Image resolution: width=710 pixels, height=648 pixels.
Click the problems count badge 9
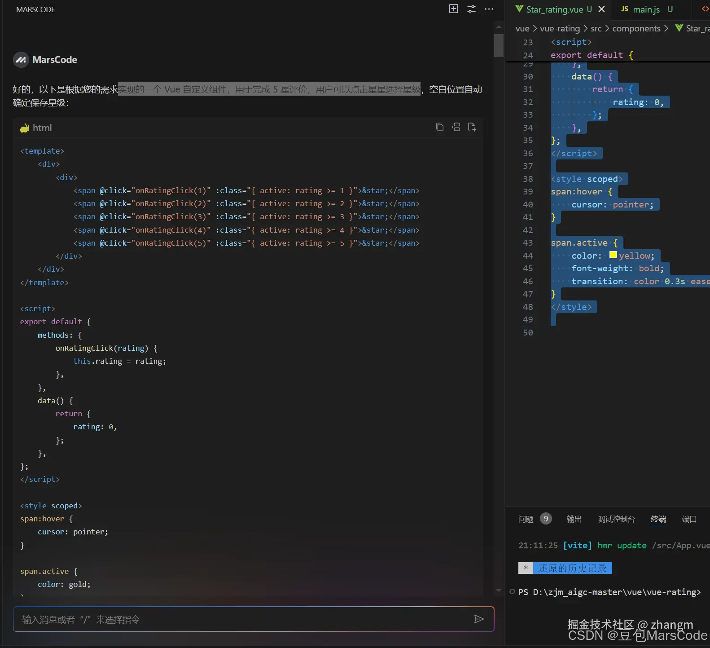coord(546,519)
